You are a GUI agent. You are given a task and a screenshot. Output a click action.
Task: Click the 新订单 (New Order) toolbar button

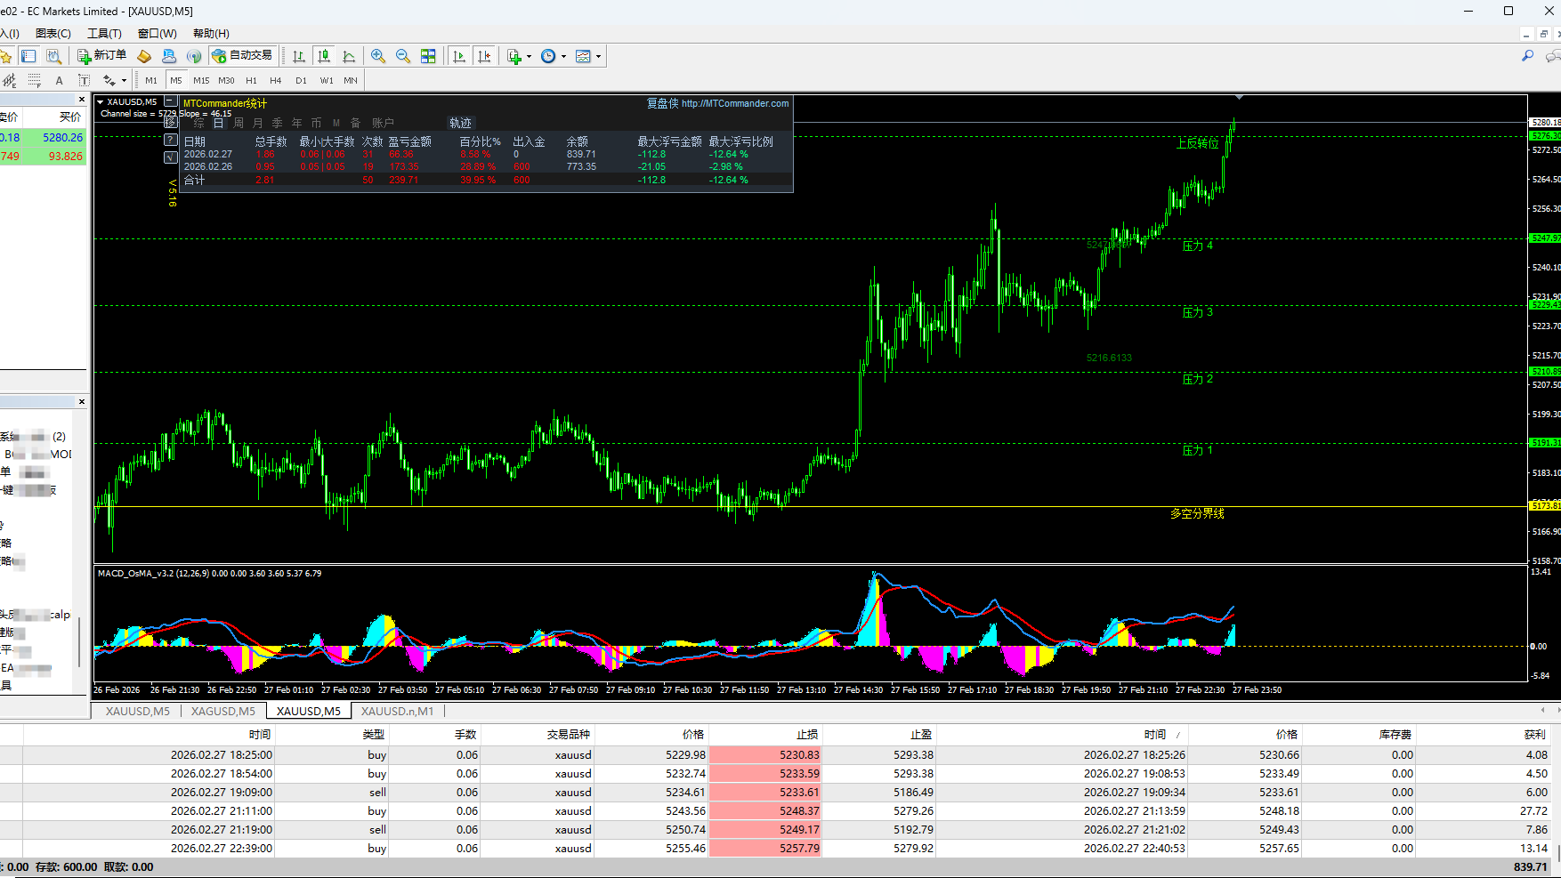[x=101, y=56]
